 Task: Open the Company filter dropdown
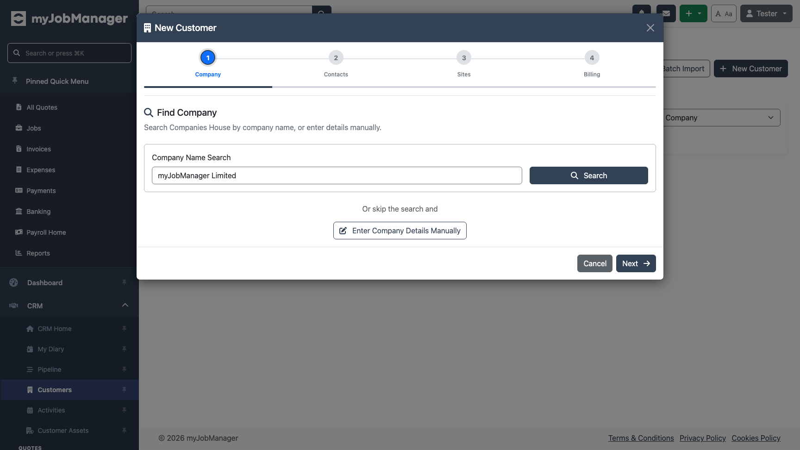click(x=722, y=118)
